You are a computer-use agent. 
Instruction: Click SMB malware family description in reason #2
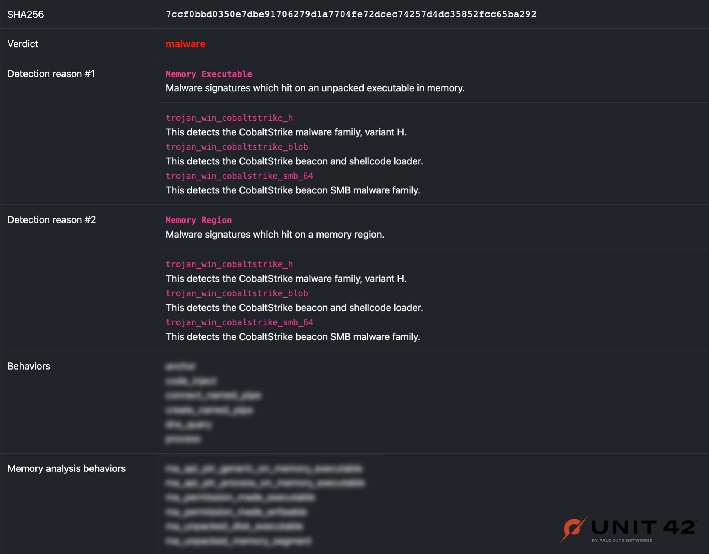coord(293,336)
